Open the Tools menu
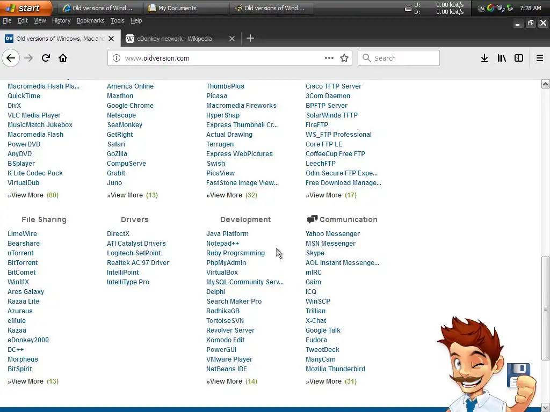Image resolution: width=550 pixels, height=412 pixels. pos(118,21)
